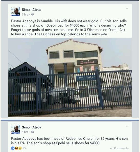Open the 40 Comments link

pyautogui.click(x=119, y=148)
